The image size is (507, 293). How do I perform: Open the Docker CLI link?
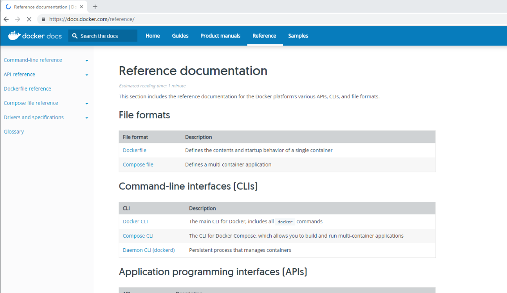pyautogui.click(x=135, y=222)
